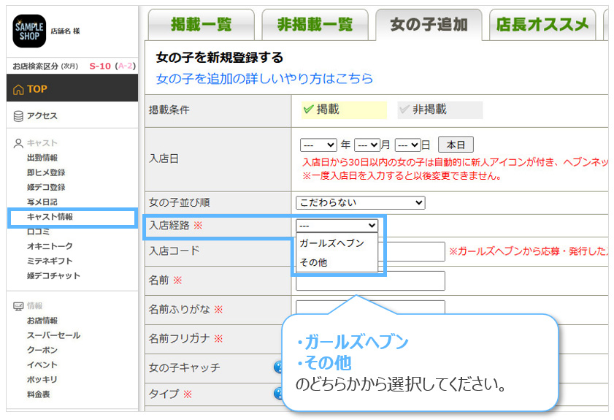This screenshot has width=614, height=420.
Task: Select the 非掲載 option
Action: point(440,110)
